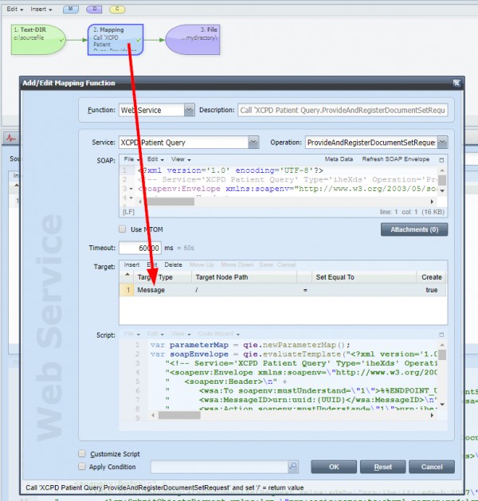
Task: Open the Function dropdown
Action: [x=189, y=110]
